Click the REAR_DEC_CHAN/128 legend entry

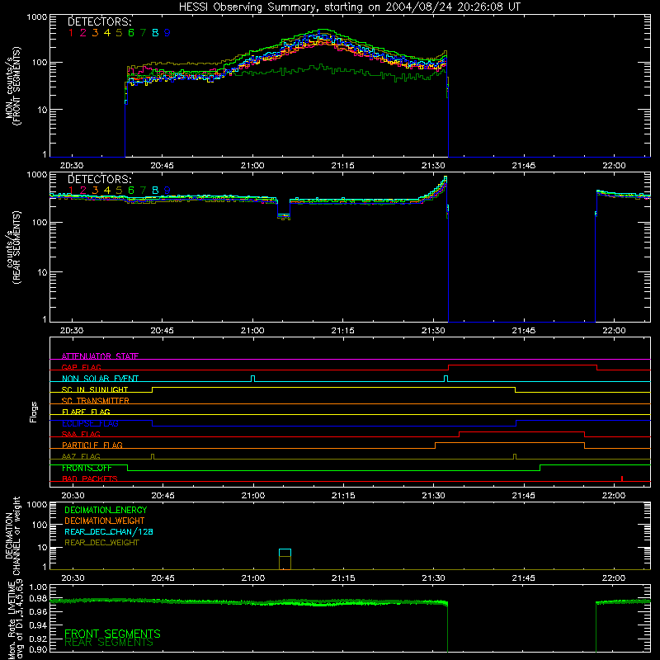click(x=109, y=531)
